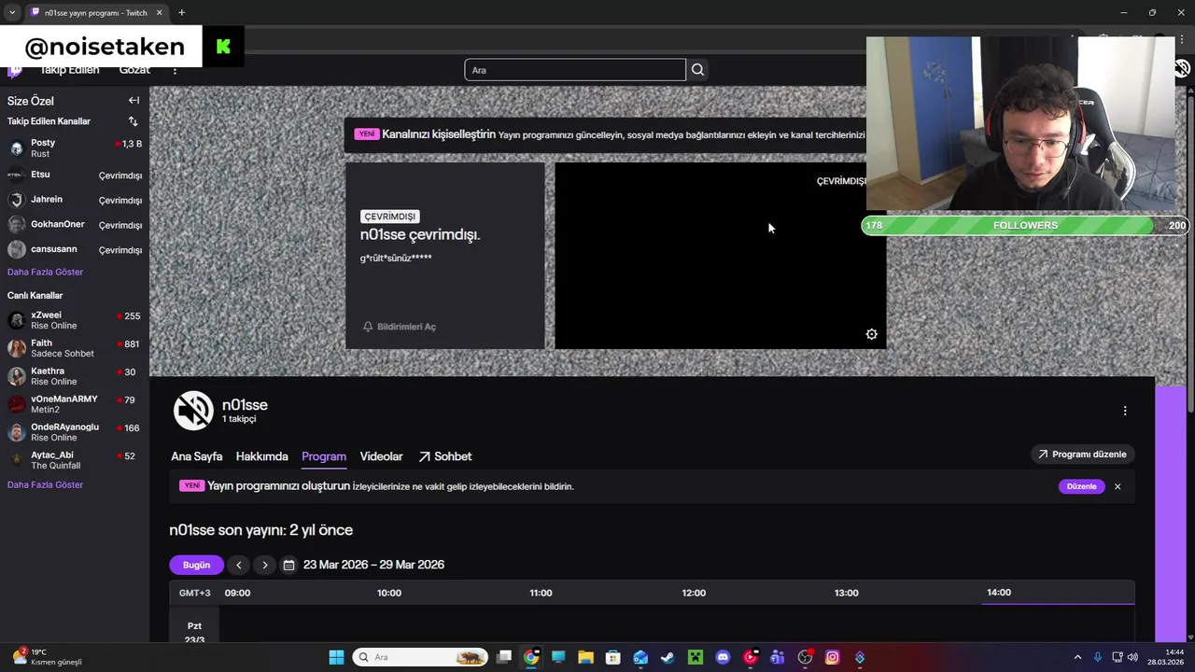
Task: Open vOneManARMY channel avatar
Action: pos(16,404)
